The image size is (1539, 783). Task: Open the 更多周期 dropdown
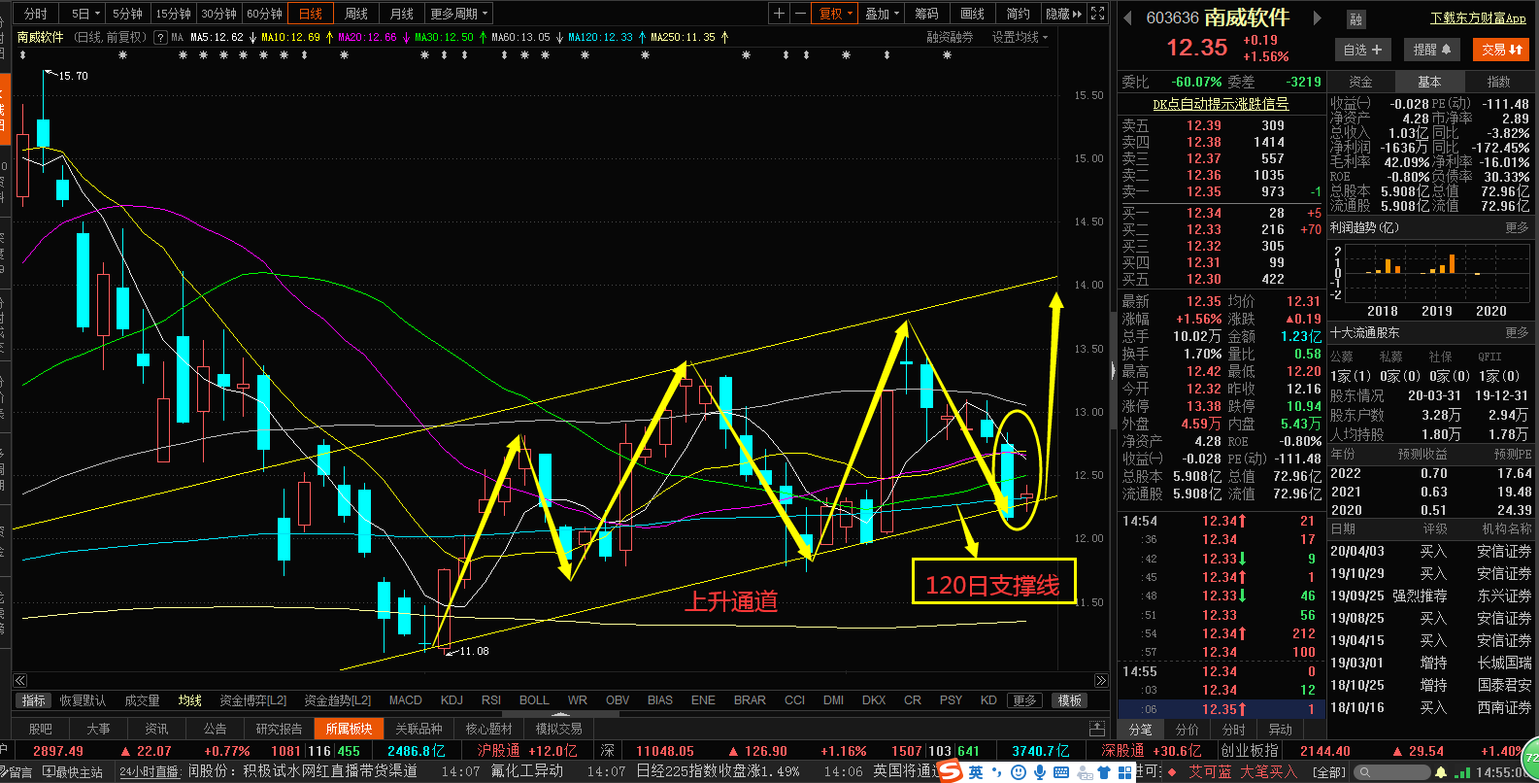pos(459,14)
